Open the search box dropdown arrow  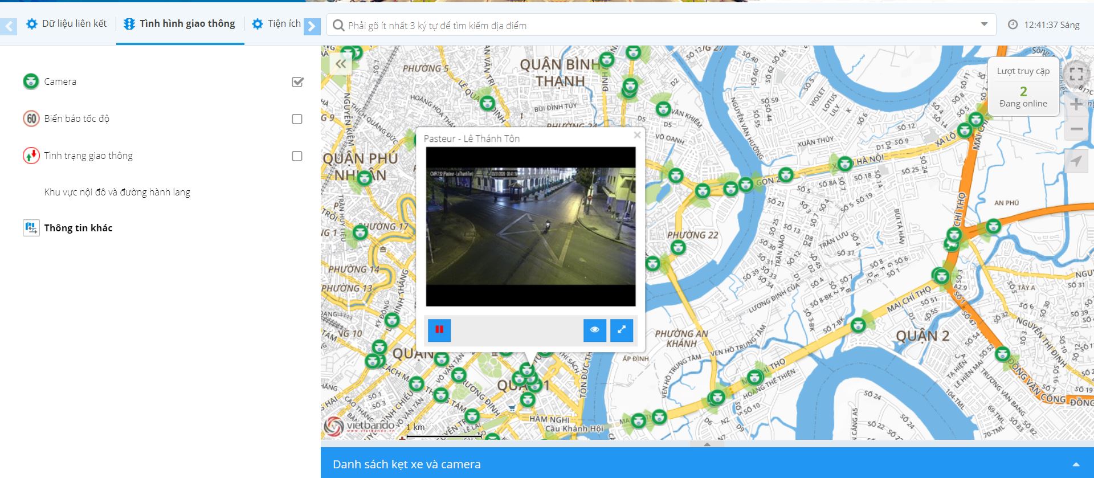click(984, 24)
